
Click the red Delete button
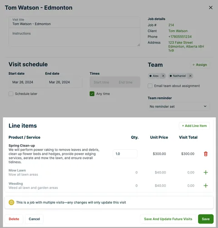pos(14,219)
